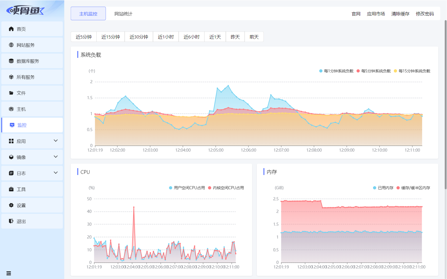Image resolution: width=447 pixels, height=279 pixels.
Task: Expand the 日志 submenu chevron
Action: coord(56,173)
